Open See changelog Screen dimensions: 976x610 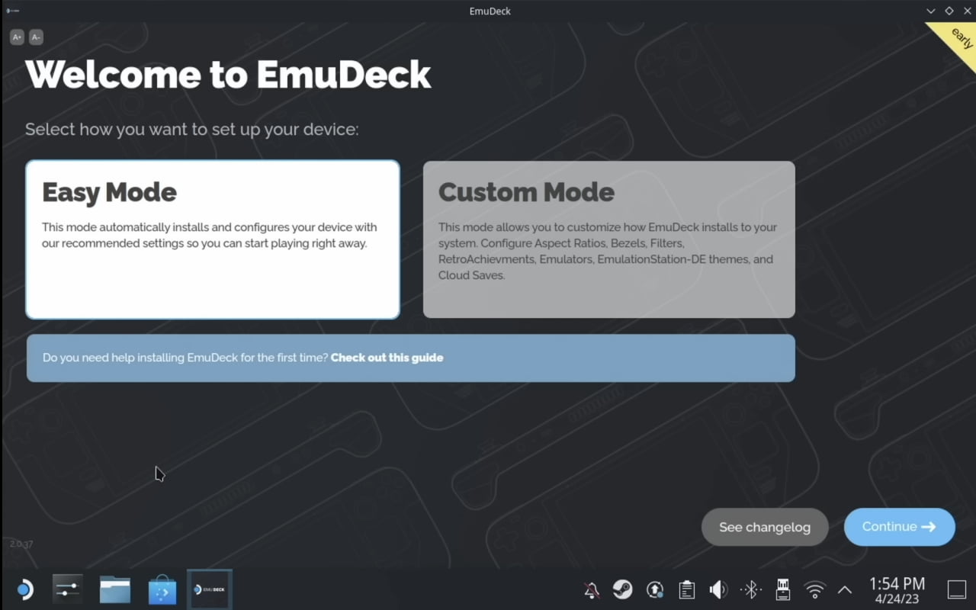point(765,527)
